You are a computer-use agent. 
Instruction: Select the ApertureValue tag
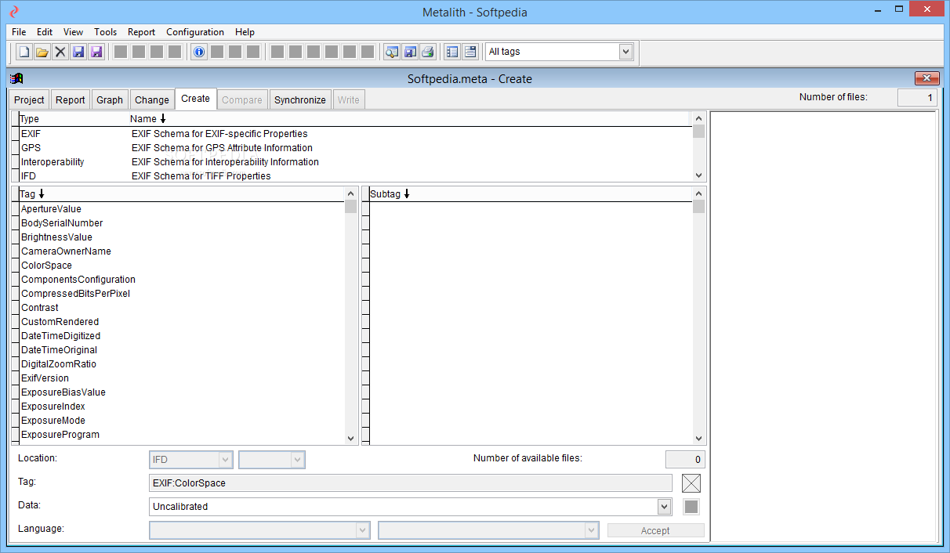point(182,209)
